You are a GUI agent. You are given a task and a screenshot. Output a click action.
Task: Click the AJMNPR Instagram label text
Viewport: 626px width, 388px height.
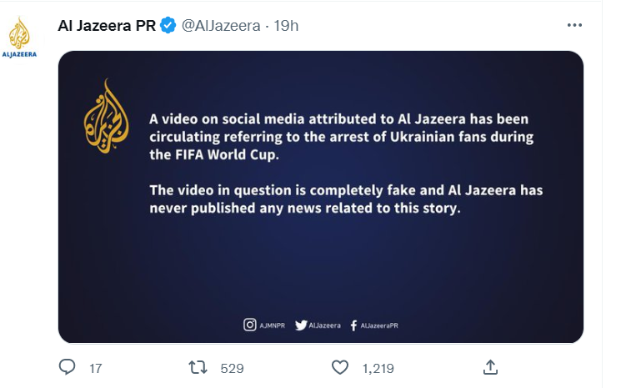tap(273, 325)
